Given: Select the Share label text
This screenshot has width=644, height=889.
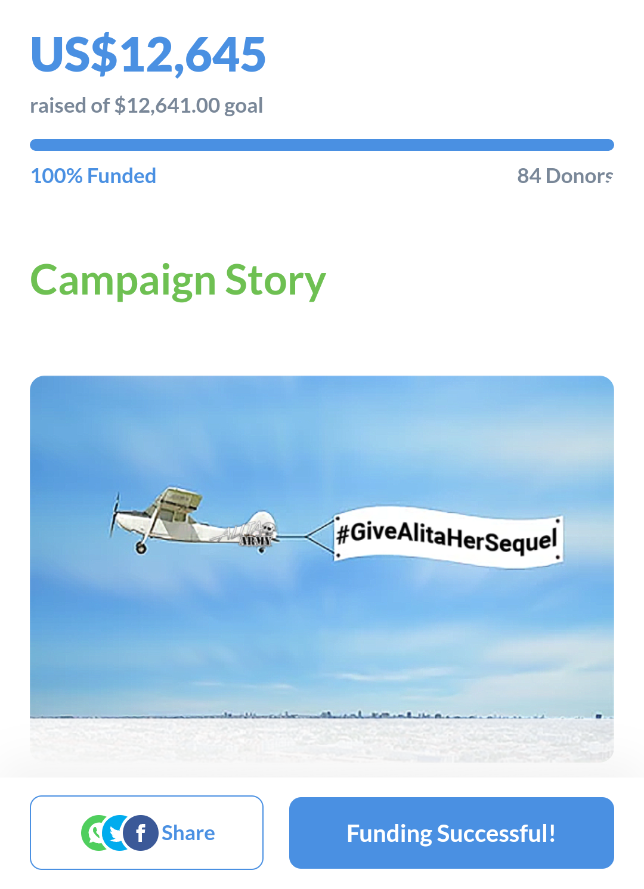Looking at the screenshot, I should [x=188, y=833].
